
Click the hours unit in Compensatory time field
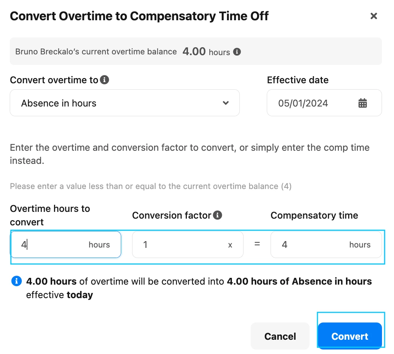(x=360, y=245)
